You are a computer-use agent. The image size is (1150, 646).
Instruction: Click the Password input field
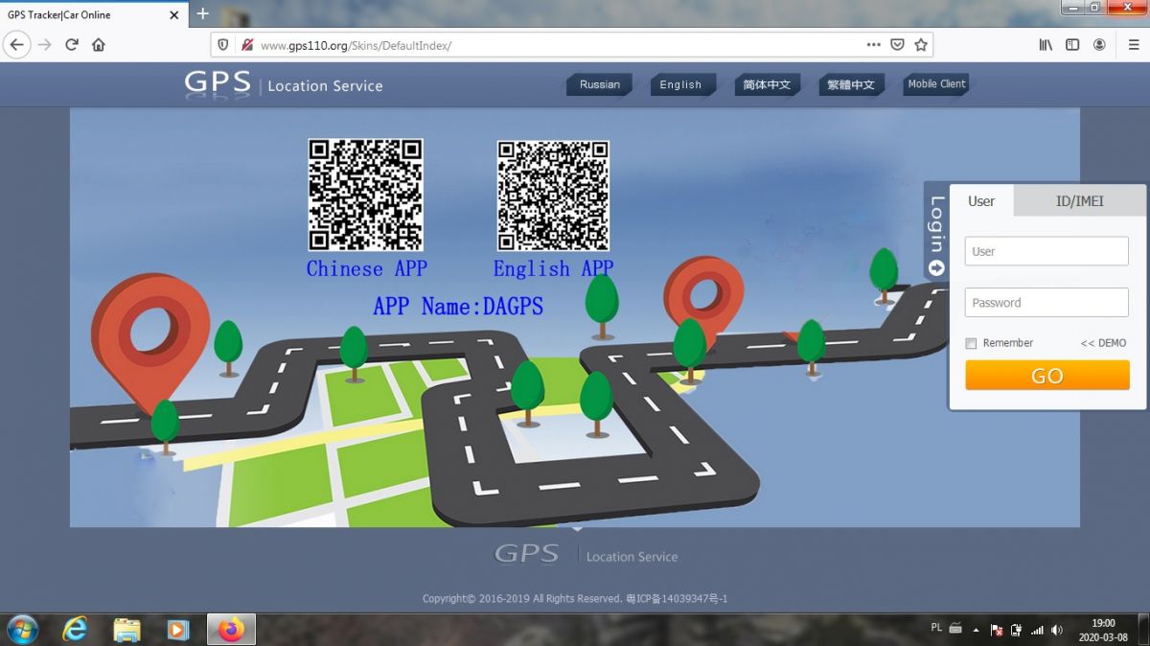tap(1046, 303)
